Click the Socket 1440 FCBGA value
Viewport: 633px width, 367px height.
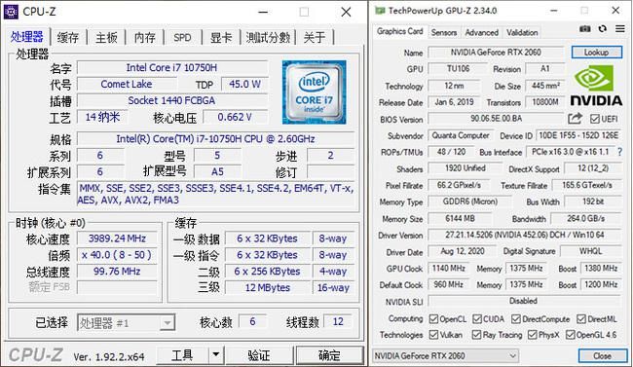pyautogui.click(x=172, y=100)
